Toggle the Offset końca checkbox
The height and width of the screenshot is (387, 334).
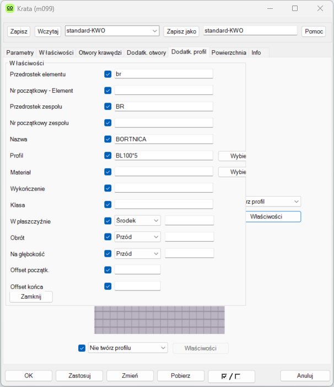(x=108, y=287)
